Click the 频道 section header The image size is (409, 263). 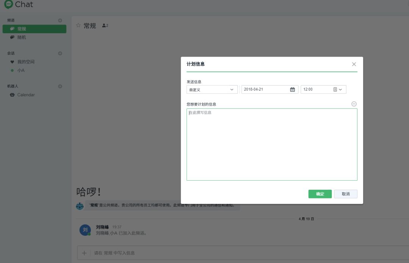tap(11, 20)
